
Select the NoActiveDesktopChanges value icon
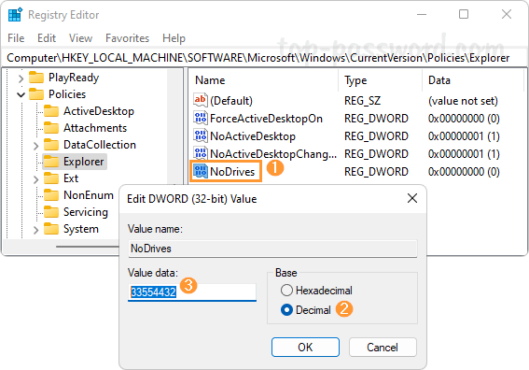(x=200, y=154)
